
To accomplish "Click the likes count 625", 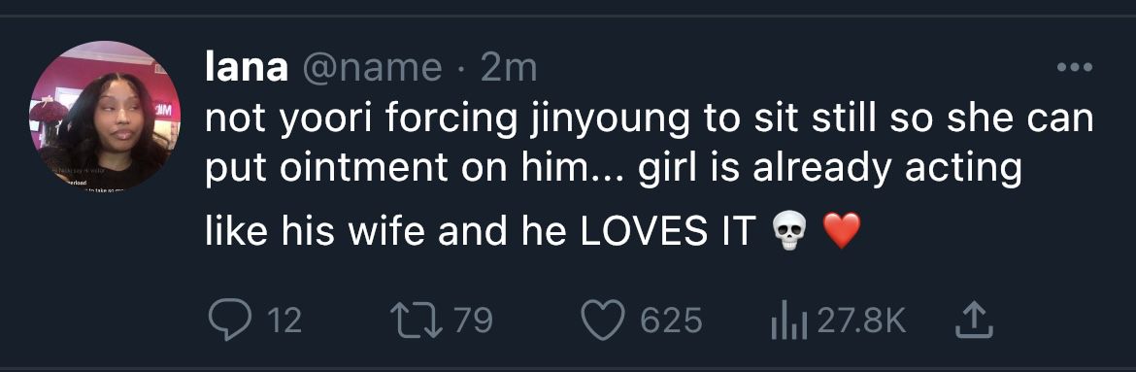I will (x=672, y=321).
